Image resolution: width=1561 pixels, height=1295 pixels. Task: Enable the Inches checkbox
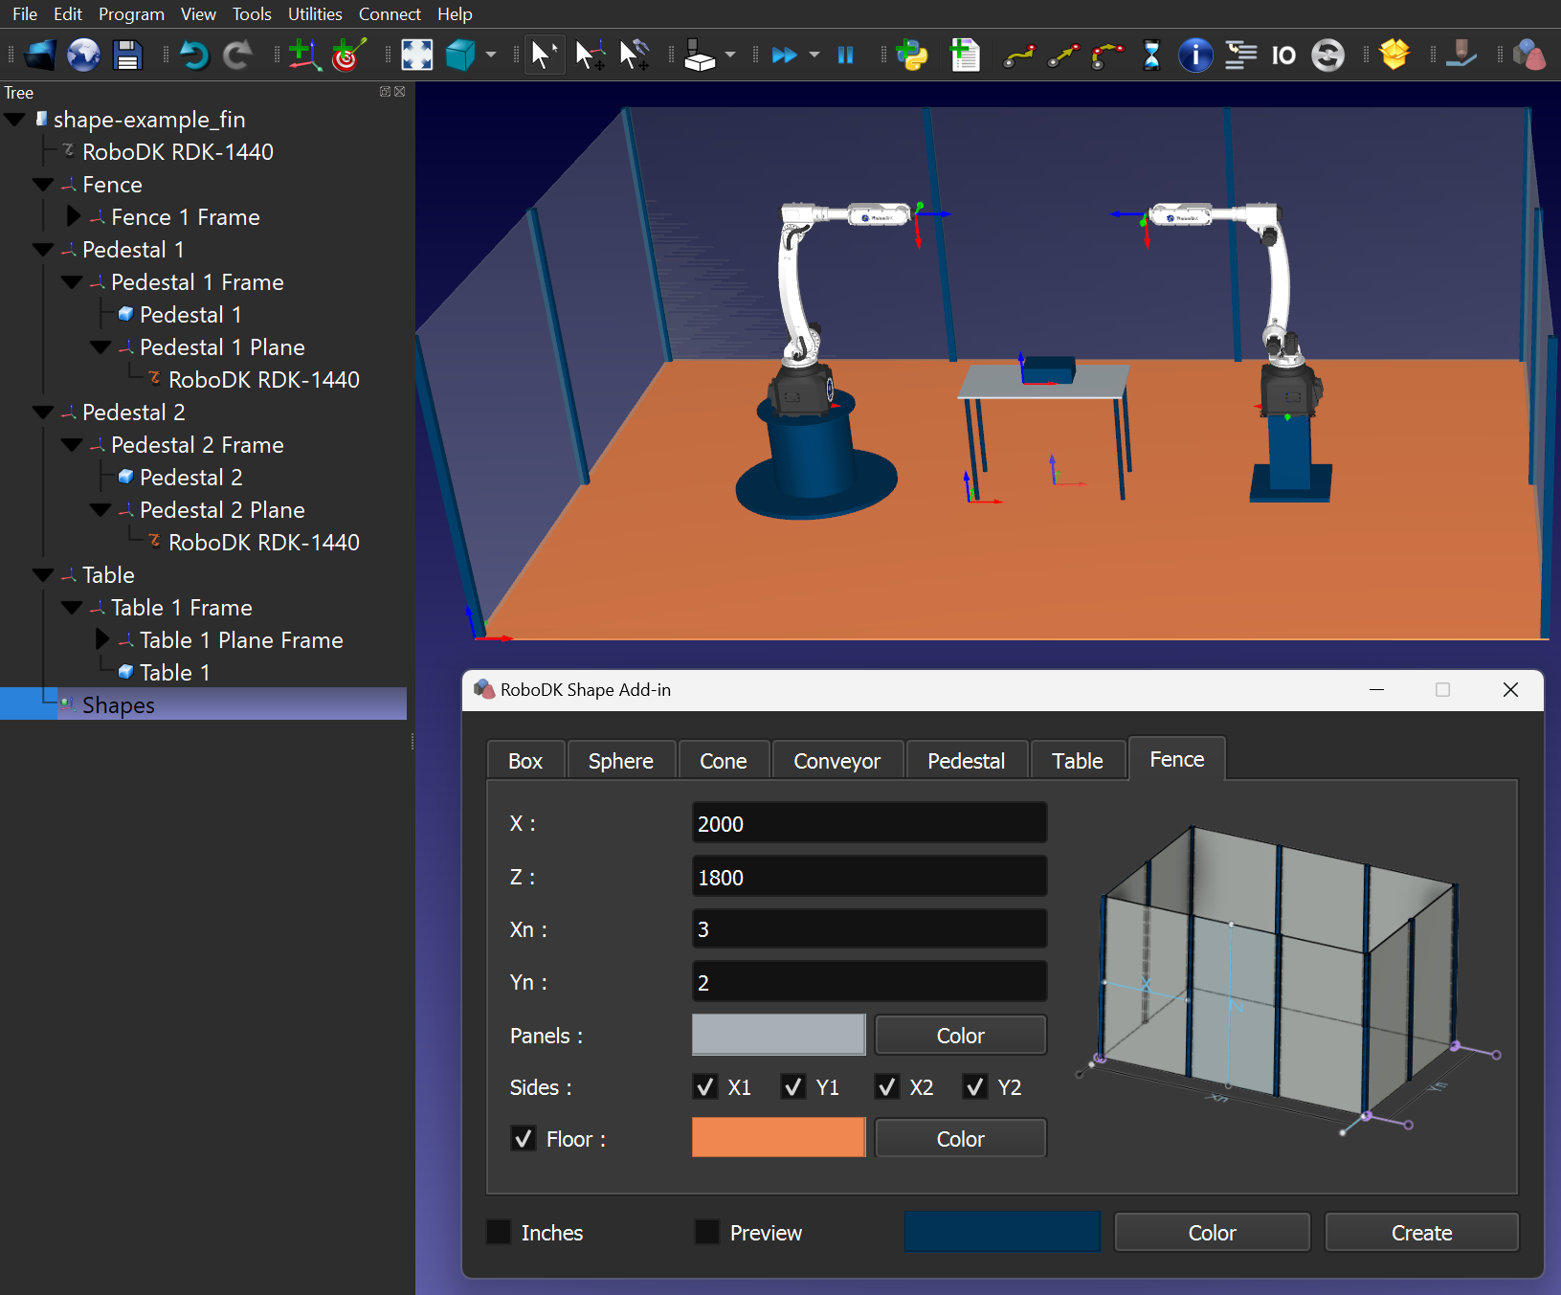(x=499, y=1232)
